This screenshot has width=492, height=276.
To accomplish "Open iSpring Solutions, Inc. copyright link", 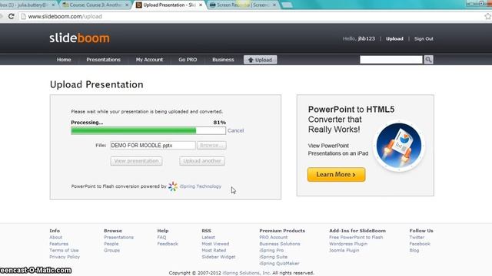I will tap(247, 273).
